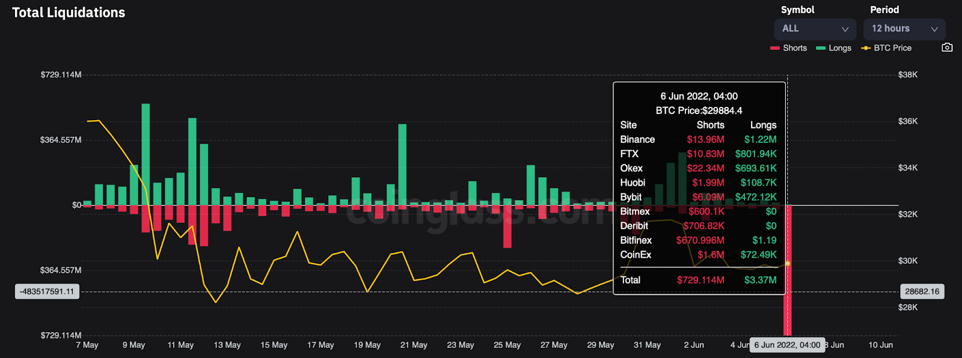Click the Total $729.114M shorts value
This screenshot has height=358, width=962.
700,280
